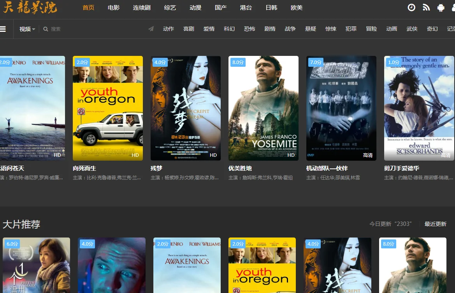Open the Youth in Oregon poster
Viewport: 455px width, 293px height.
(108, 108)
